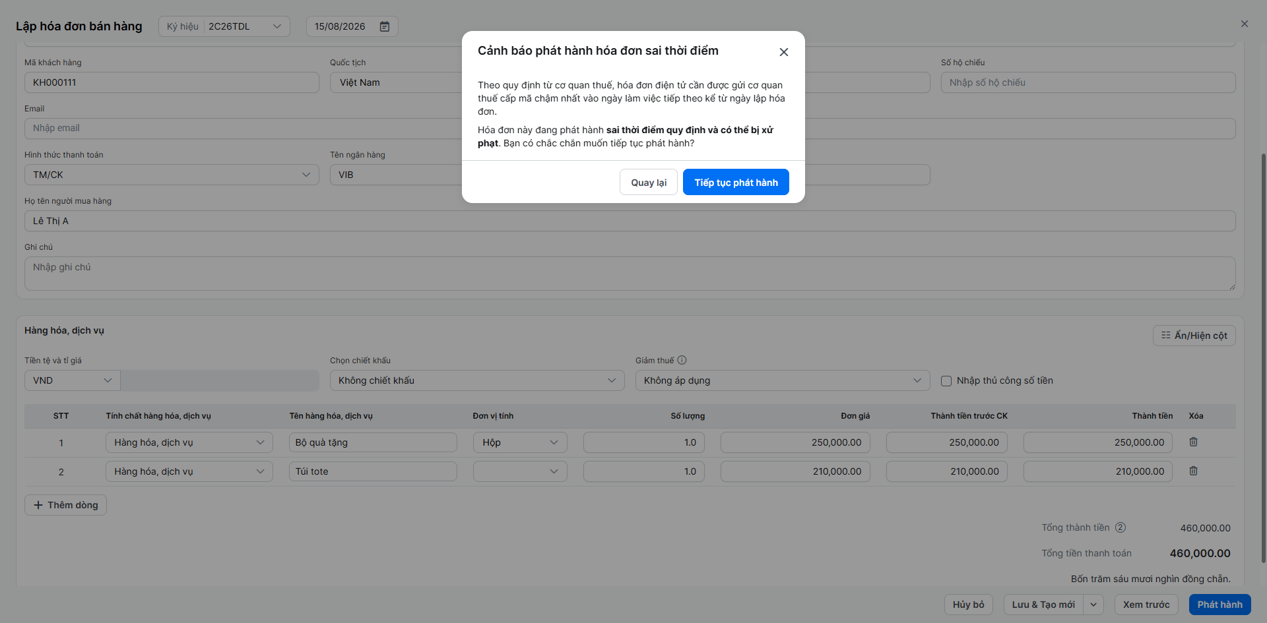Delete row 1 with the trash icon
Screen dimensions: 1267x623
click(x=1193, y=442)
